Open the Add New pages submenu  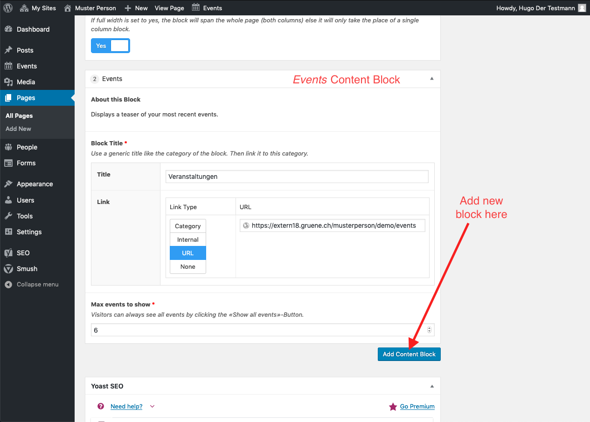19,129
